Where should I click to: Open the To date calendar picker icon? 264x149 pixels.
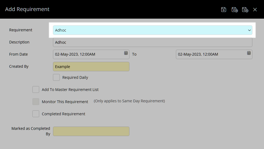pos(249,53)
